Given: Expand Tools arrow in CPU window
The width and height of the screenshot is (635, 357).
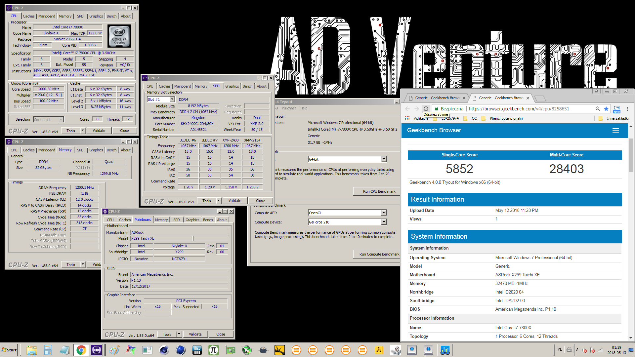Looking at the screenshot, I should click(83, 131).
